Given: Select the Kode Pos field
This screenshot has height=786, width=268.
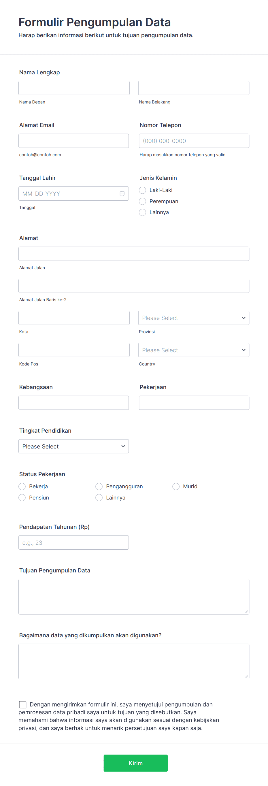Looking at the screenshot, I should [x=74, y=350].
